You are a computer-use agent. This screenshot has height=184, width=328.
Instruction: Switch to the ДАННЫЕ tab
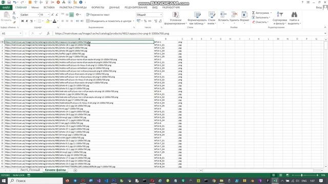[114, 8]
